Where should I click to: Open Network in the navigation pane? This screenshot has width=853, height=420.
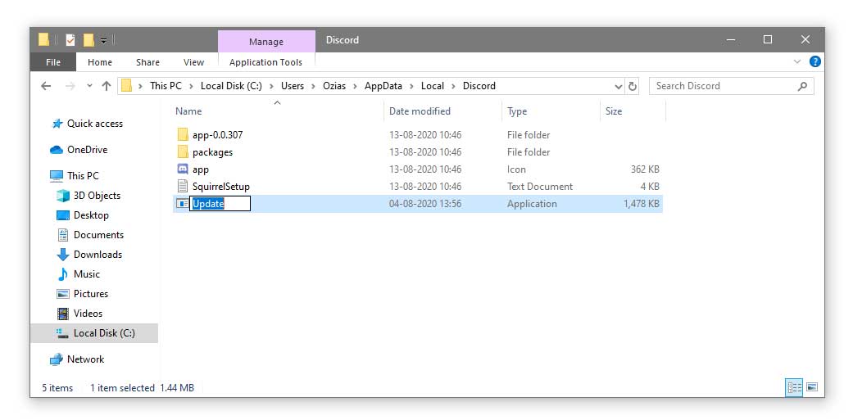(85, 359)
